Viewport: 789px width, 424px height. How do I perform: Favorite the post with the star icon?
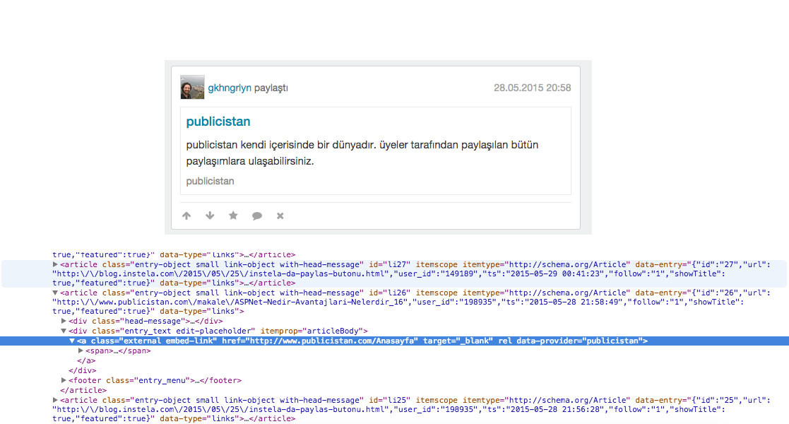(233, 216)
